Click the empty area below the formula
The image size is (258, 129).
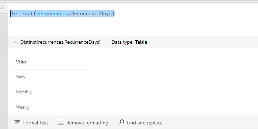coord(132,26)
